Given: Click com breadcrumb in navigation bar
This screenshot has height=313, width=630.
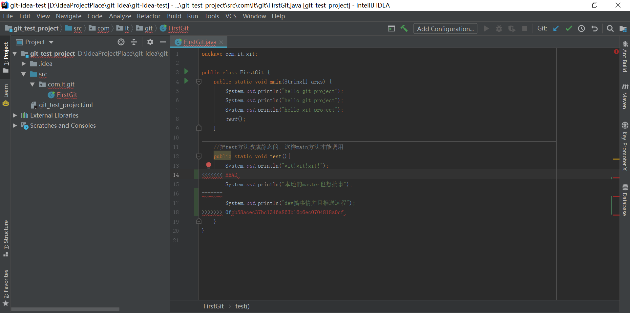Looking at the screenshot, I should tap(99, 28).
